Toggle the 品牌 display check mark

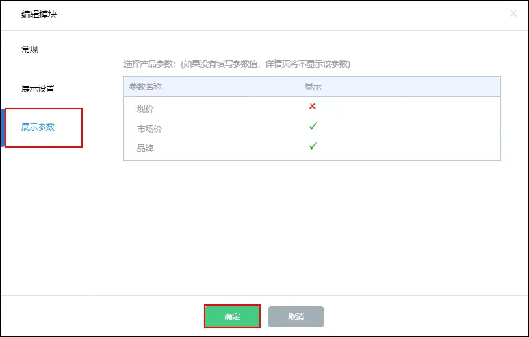(313, 146)
